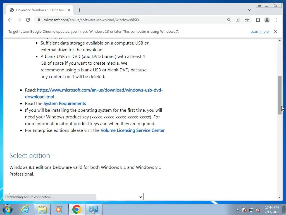The width and height of the screenshot is (286, 215).
Task: Go back to the previous page
Action: [10, 20]
